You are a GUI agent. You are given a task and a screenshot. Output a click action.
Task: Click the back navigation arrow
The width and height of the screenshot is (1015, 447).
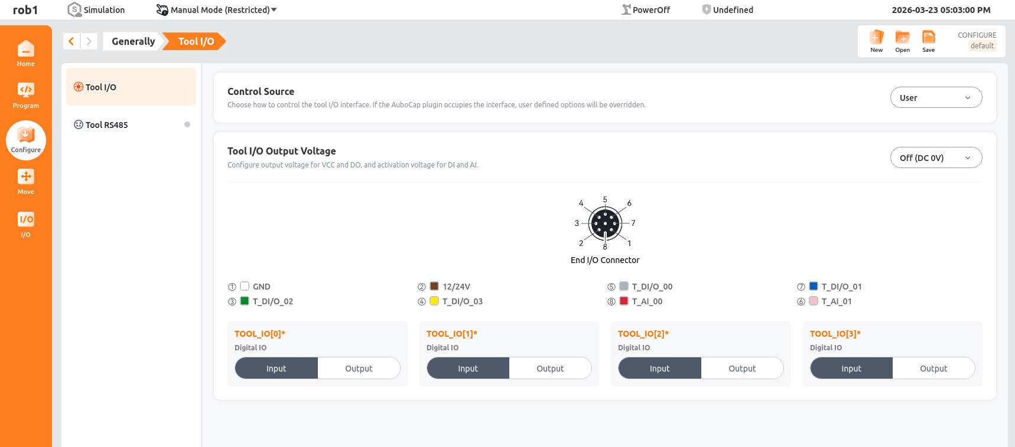click(x=71, y=41)
